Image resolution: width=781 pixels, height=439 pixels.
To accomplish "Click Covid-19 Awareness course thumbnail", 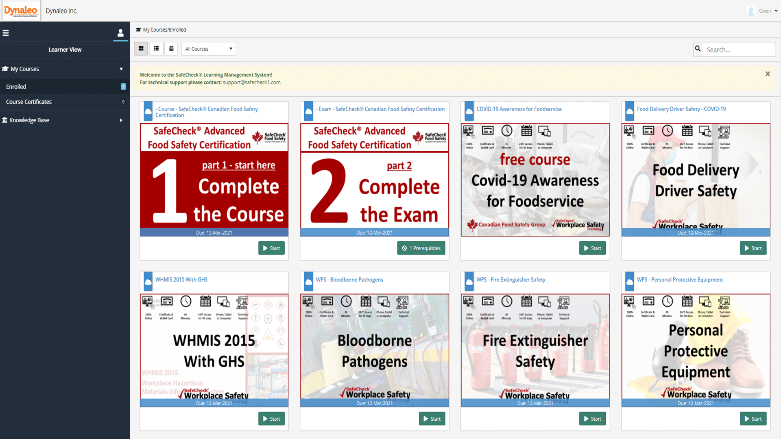I will click(535, 180).
